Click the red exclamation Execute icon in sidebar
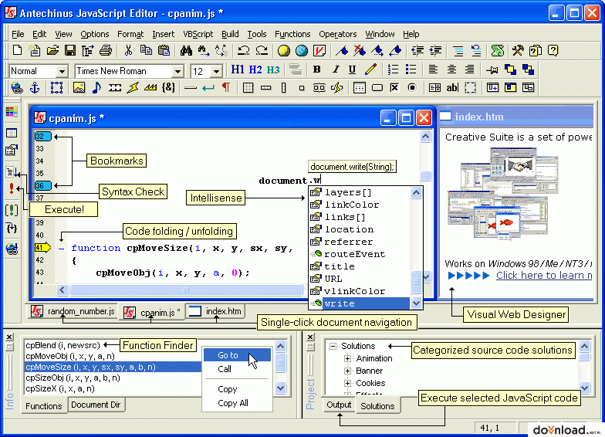605x437 pixels. pyautogui.click(x=12, y=188)
